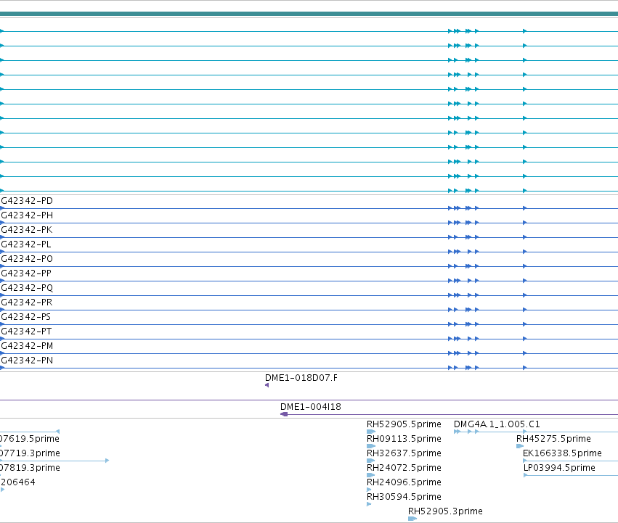Highlight the G42342-PM transcript label
This screenshot has width=618, height=523.
[x=27, y=346]
